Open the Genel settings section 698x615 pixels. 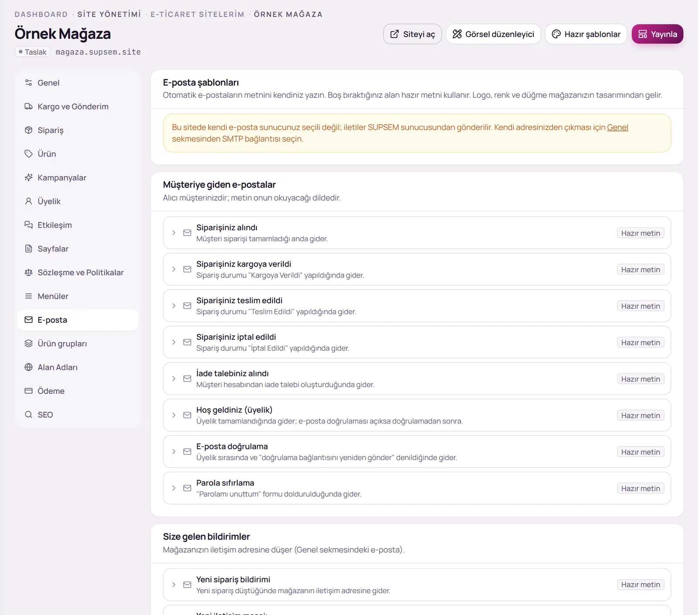pos(78,83)
